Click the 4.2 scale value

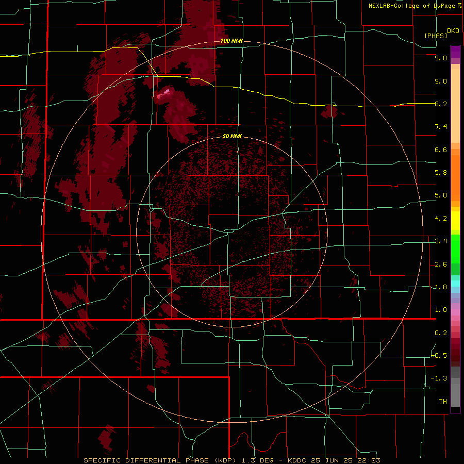click(x=441, y=219)
